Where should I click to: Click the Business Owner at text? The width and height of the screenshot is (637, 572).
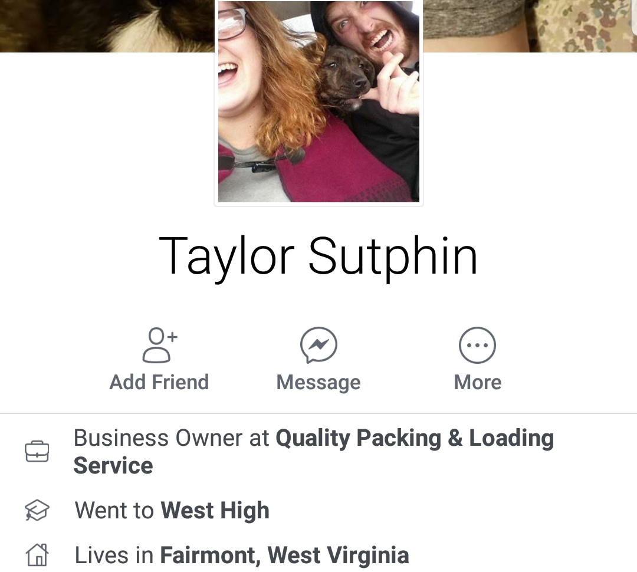pos(172,438)
